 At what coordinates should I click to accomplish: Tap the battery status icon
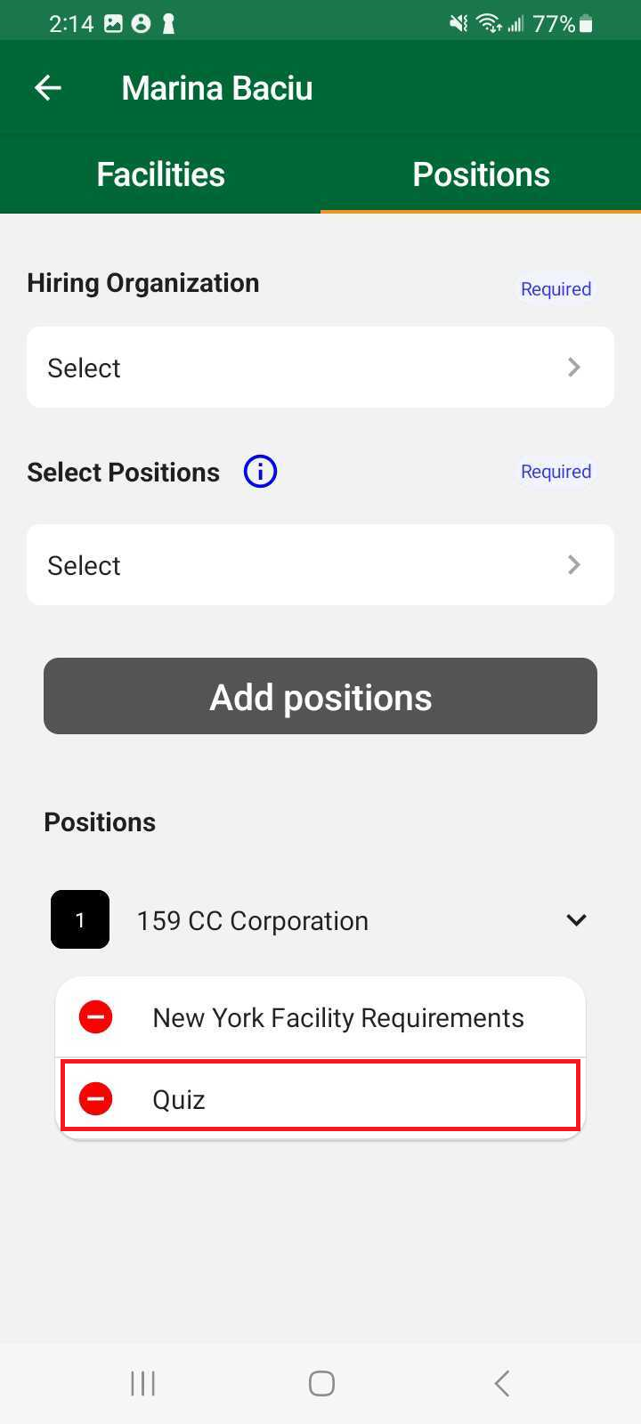pos(586,24)
